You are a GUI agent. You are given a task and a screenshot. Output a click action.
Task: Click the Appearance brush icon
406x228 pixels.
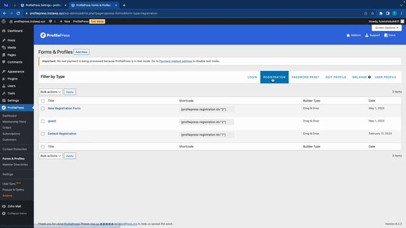4,72
